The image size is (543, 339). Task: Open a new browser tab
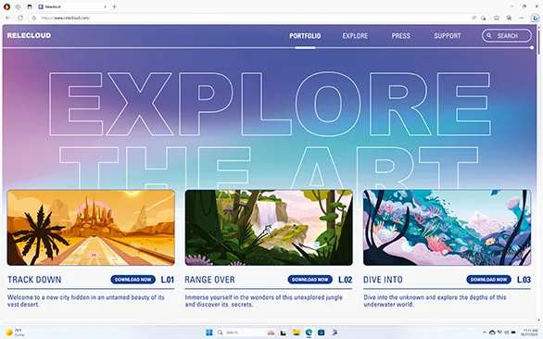[x=115, y=6]
